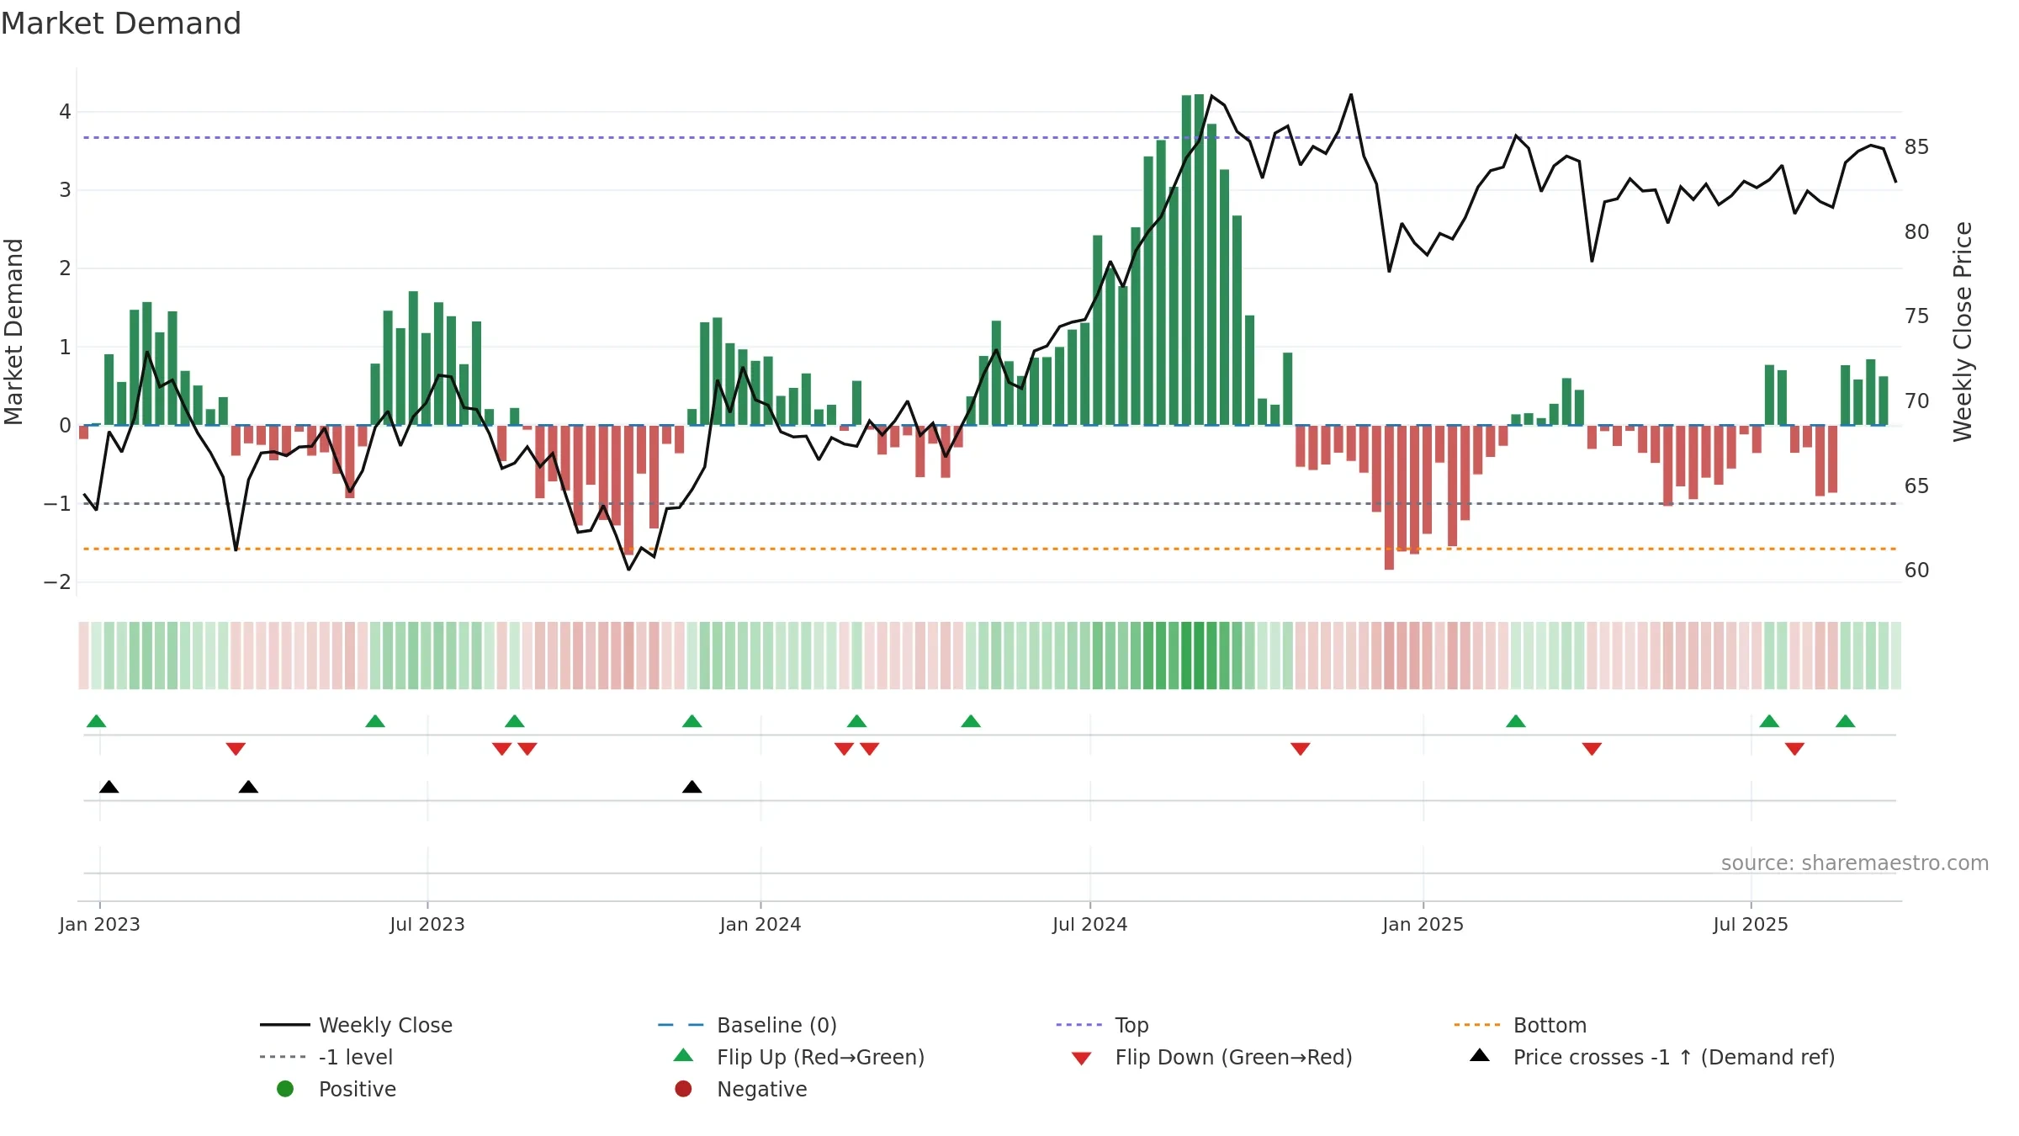Click the Market Demand chart title
The width and height of the screenshot is (2019, 1136).
point(121,24)
